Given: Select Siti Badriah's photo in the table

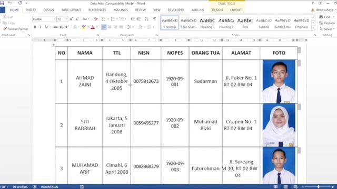Looking at the screenshot, I should pyautogui.click(x=279, y=125).
